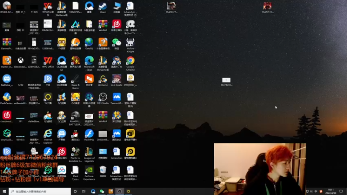This screenshot has width=347, height=195.
Task: Launch the VeryKuai VK desktop shortcut
Action: click(x=48, y=170)
